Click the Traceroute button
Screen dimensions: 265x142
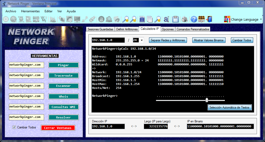[64, 76]
